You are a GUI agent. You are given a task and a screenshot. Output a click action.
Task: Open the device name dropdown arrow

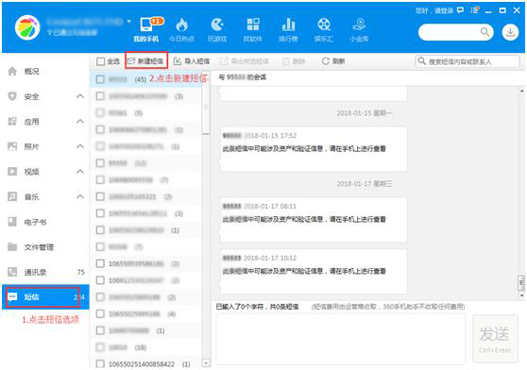[128, 22]
